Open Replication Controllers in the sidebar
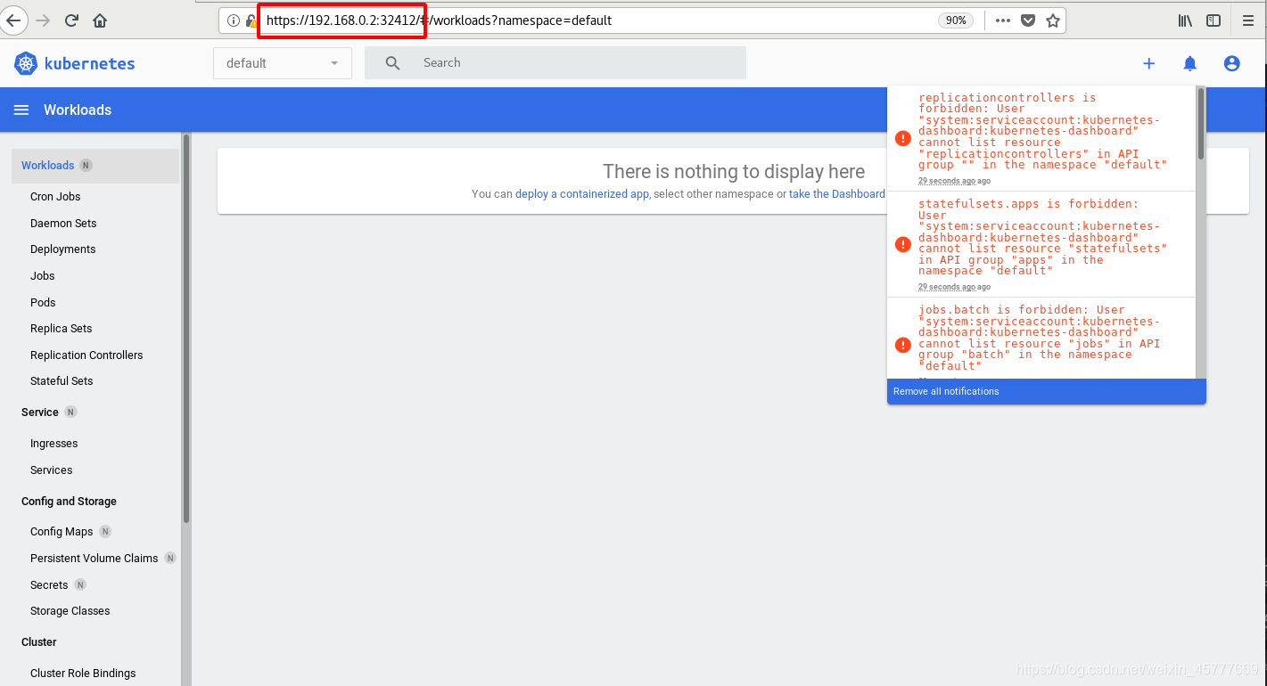The height and width of the screenshot is (686, 1267). [86, 355]
